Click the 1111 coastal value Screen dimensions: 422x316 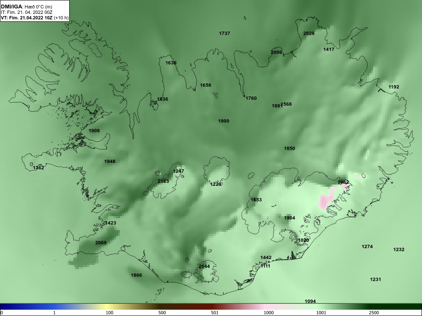coord(265,266)
